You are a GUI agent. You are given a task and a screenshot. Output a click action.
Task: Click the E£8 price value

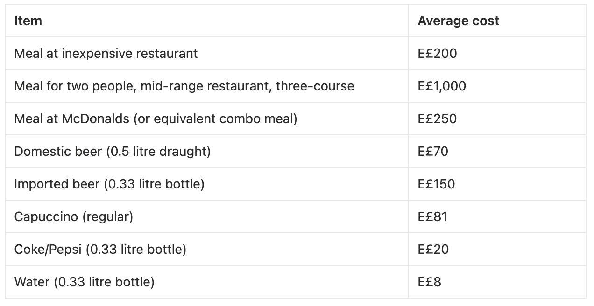click(x=429, y=282)
